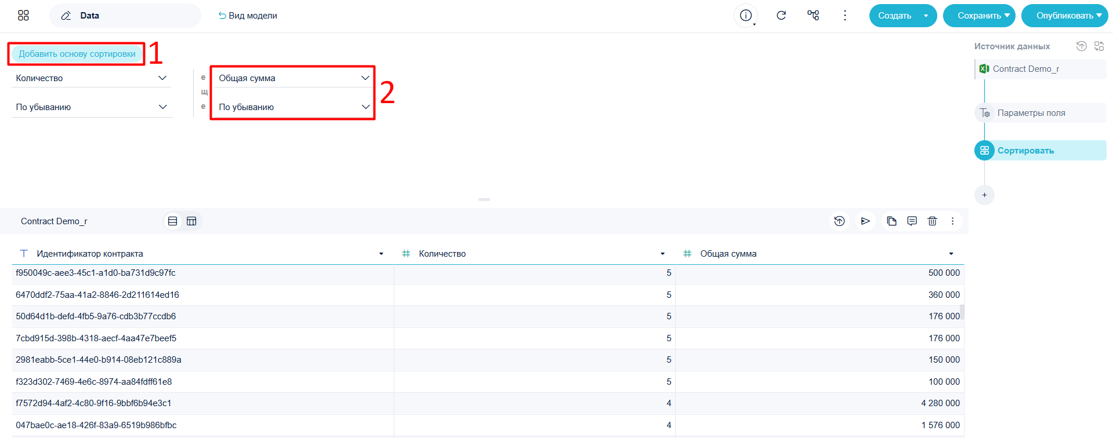
Task: Click the info circle icon
Action: pyautogui.click(x=746, y=16)
